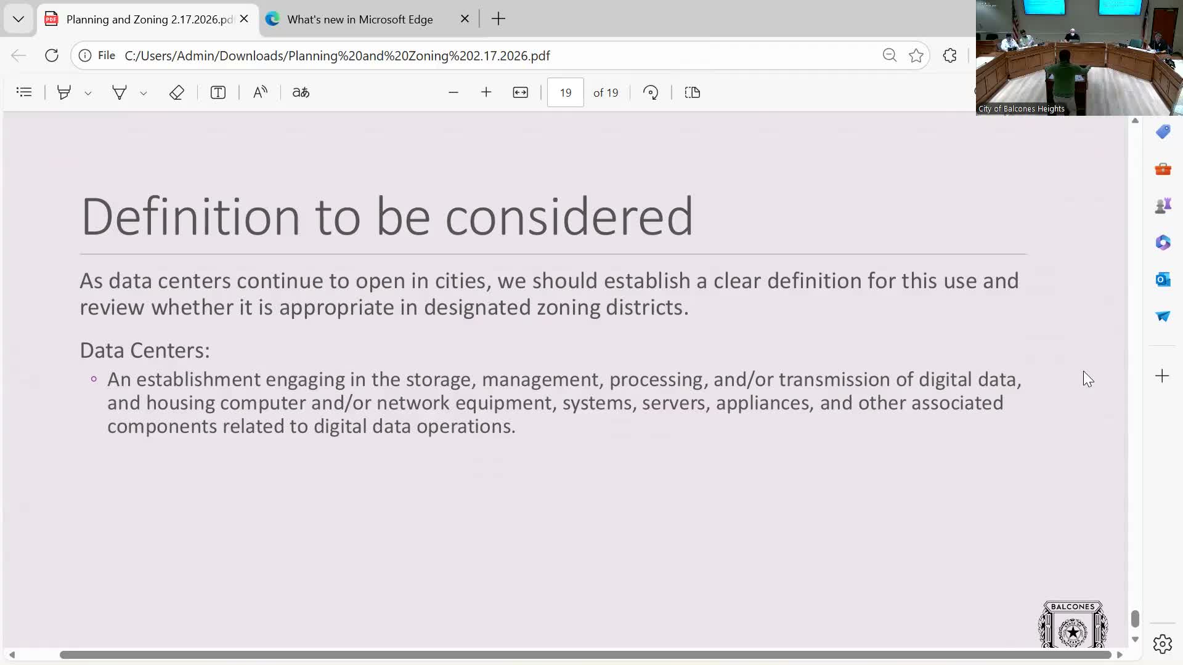Screen dimensions: 1183x665
Task: Rotate the PDF page
Action: [x=651, y=92]
